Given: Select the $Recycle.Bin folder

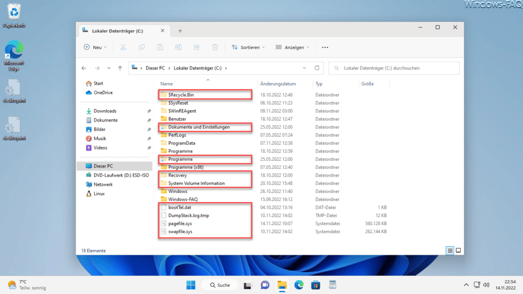Looking at the screenshot, I should [181, 94].
